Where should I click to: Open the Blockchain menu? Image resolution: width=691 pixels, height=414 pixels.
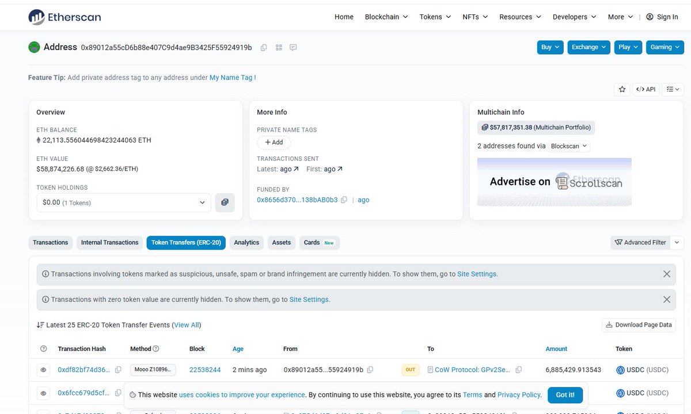click(386, 17)
